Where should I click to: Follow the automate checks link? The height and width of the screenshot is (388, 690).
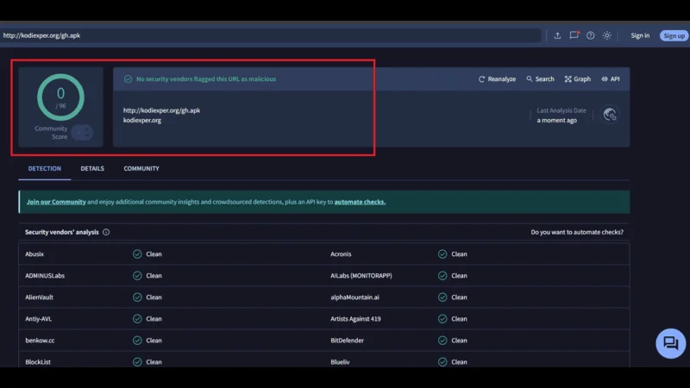[360, 202]
